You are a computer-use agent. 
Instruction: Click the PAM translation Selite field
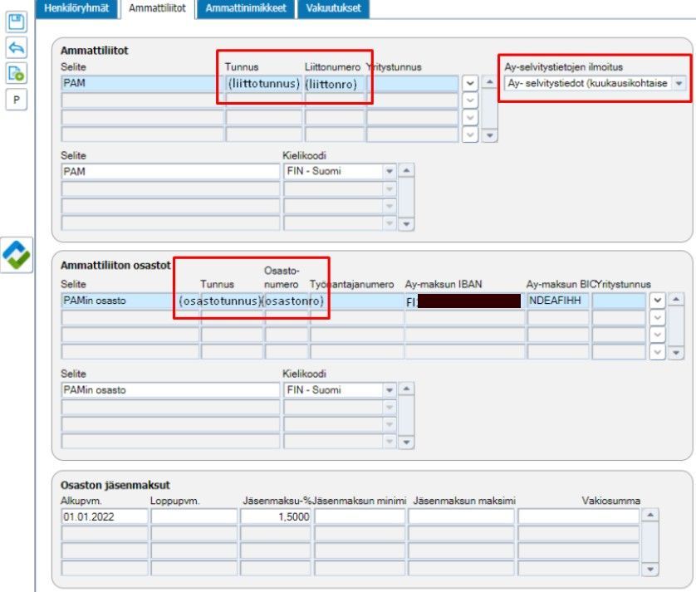[170, 171]
